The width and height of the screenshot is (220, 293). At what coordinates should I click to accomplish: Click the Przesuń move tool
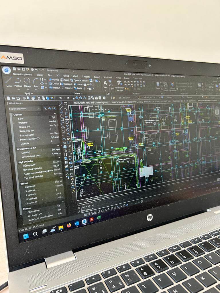tap(55, 88)
